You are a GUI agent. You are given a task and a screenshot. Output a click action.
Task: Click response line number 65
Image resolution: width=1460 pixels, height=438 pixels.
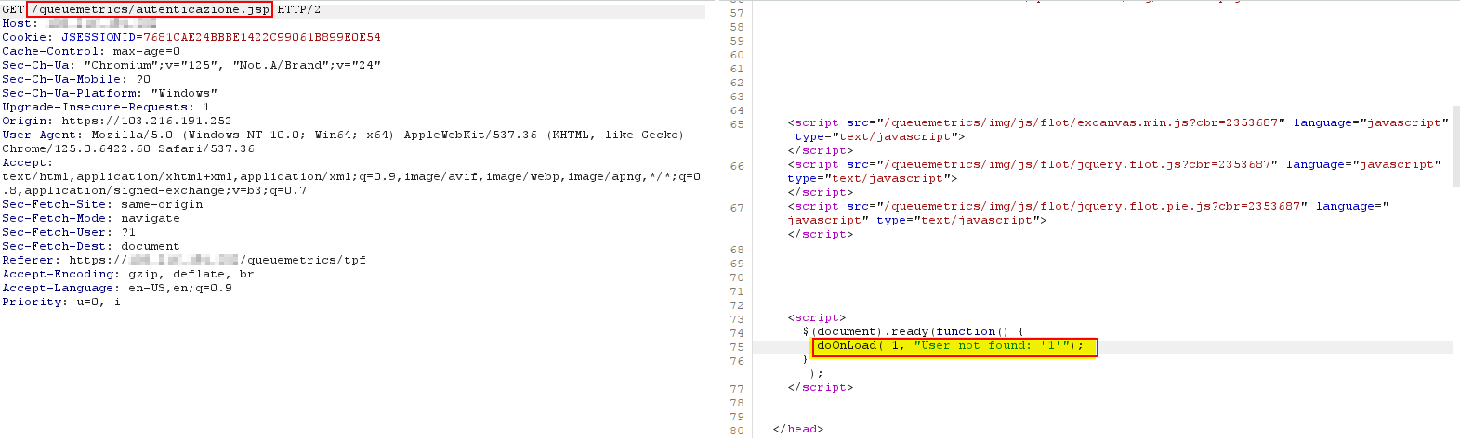737,123
